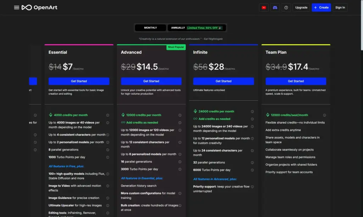
Task: Show info for 1000 Turbo Points per day
Action: [x=108, y=157]
